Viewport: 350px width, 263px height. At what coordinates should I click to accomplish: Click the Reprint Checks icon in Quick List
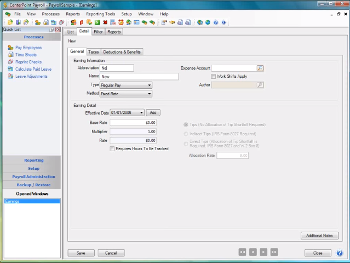(10, 62)
